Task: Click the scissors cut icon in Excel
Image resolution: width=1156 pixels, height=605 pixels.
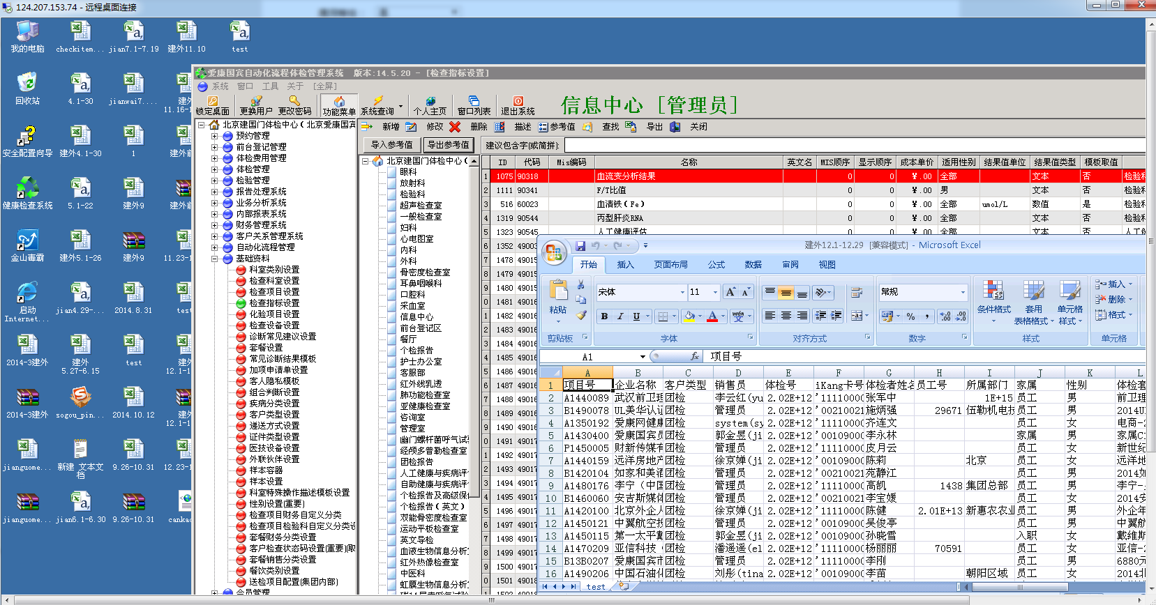Action: (580, 285)
